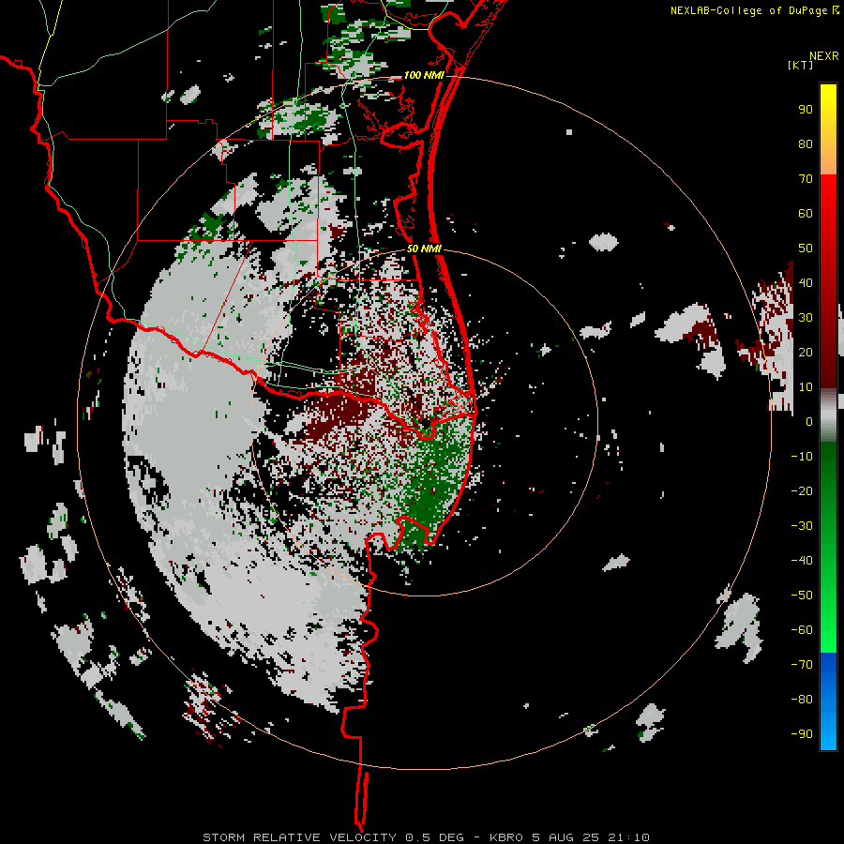Click the -60 value on velocity scale
Image resolution: width=844 pixels, height=844 pixels.
point(802,630)
